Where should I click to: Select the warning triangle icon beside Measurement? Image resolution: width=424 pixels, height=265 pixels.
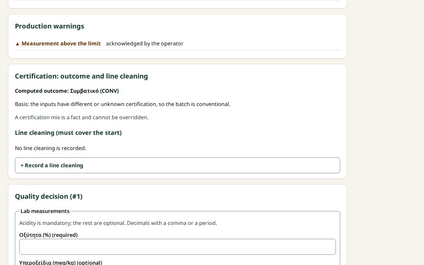click(x=18, y=44)
